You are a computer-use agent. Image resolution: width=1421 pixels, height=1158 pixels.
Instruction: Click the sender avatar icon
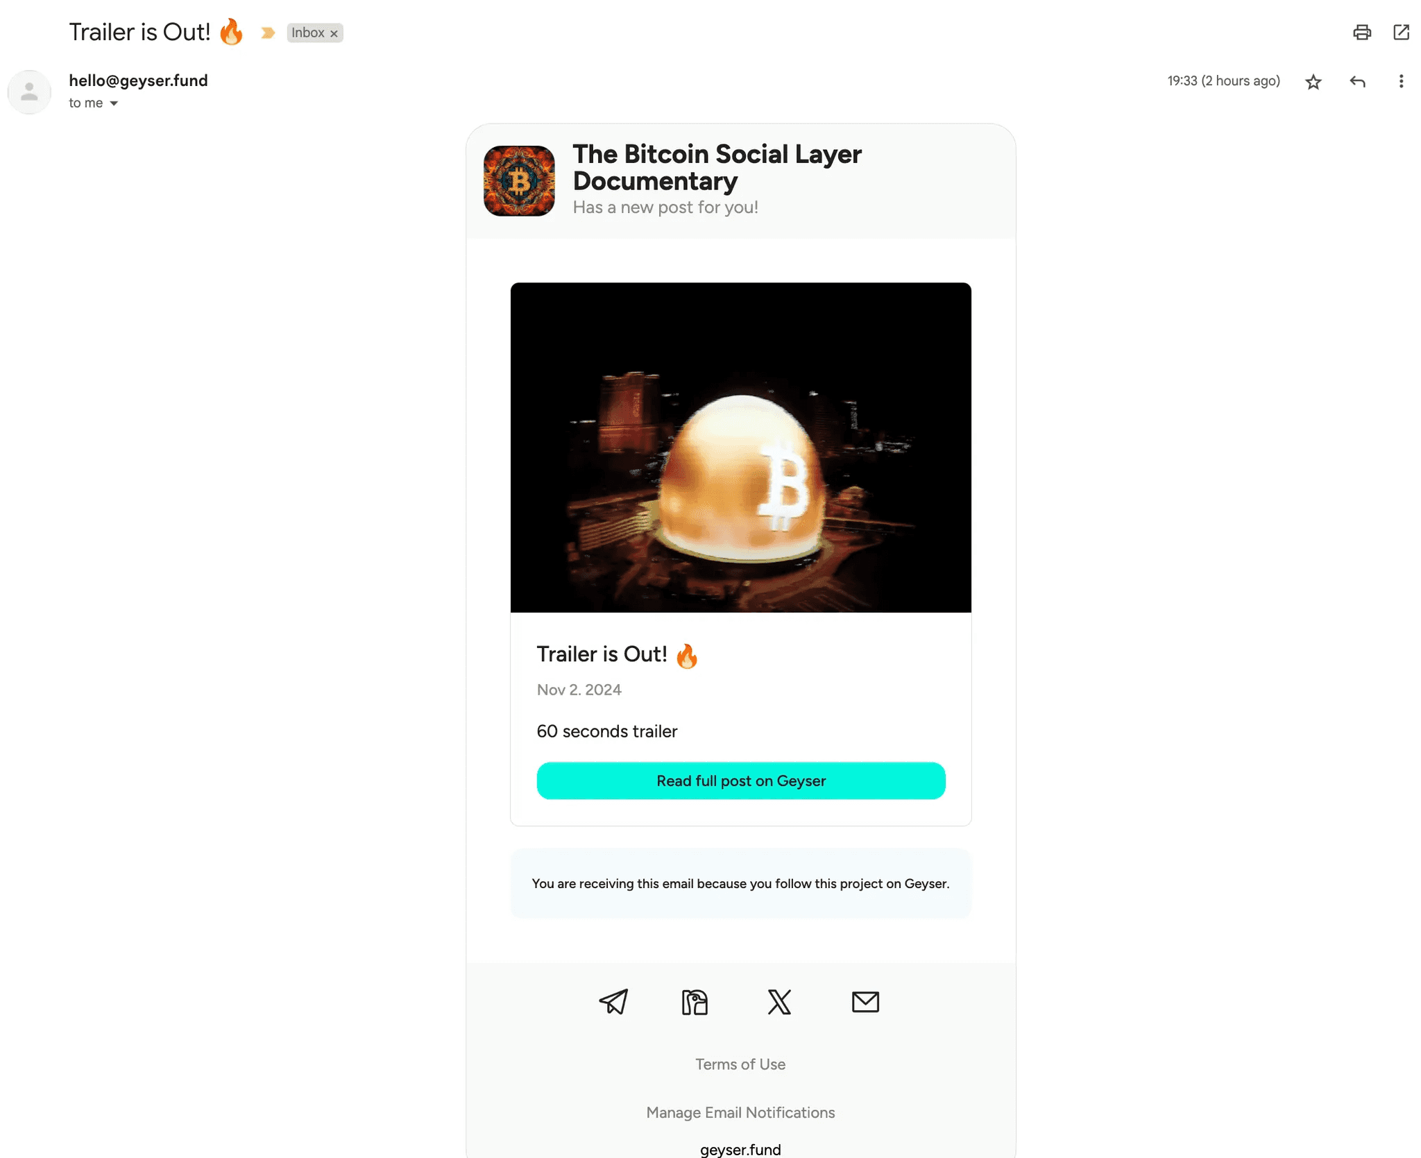click(29, 92)
